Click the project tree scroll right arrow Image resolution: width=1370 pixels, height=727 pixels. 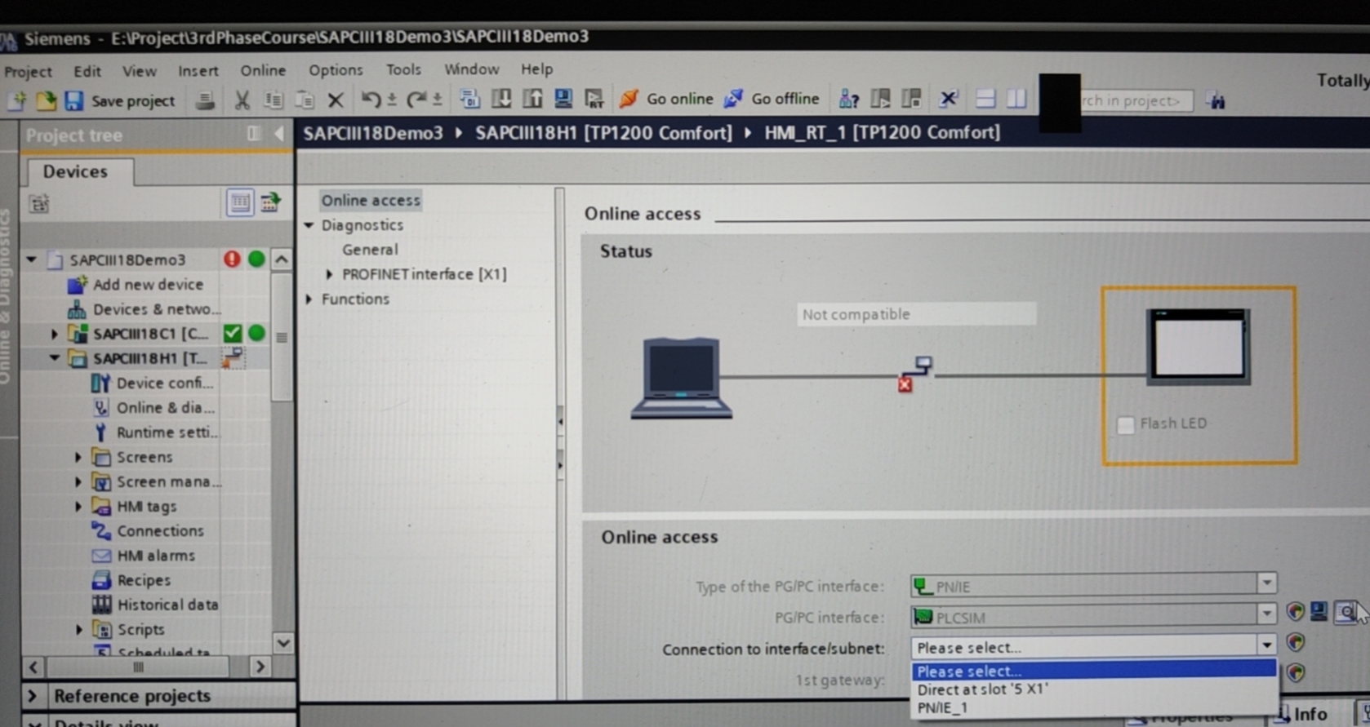(x=260, y=667)
